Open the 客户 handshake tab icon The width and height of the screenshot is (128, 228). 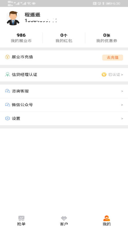pos(64,218)
